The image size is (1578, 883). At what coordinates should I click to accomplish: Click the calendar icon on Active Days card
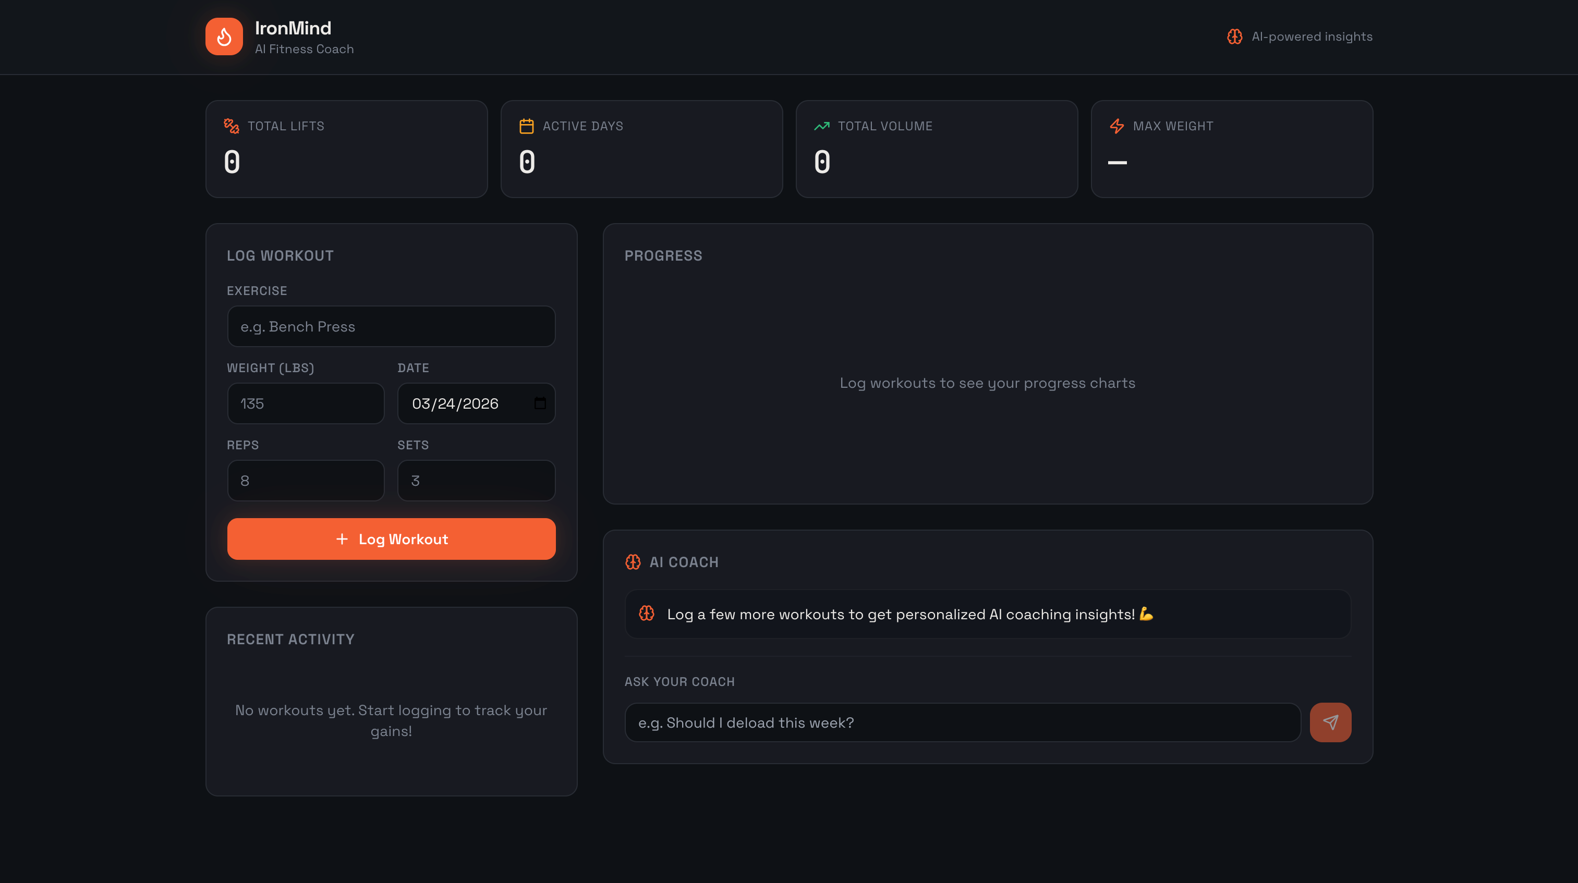coord(526,126)
